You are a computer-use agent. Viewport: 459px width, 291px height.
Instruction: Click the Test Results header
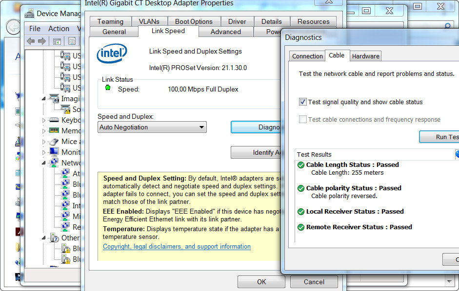314,154
